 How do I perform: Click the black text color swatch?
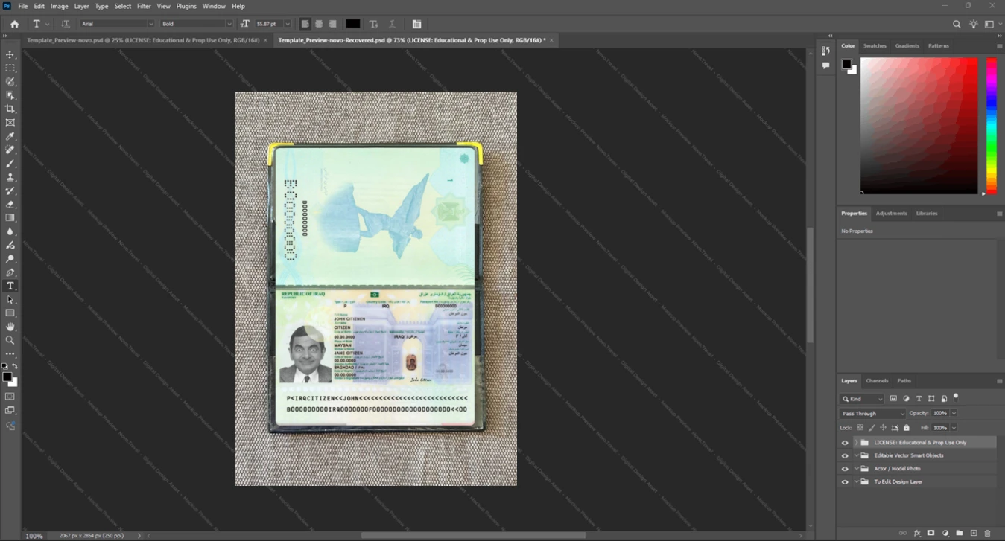[x=353, y=24]
